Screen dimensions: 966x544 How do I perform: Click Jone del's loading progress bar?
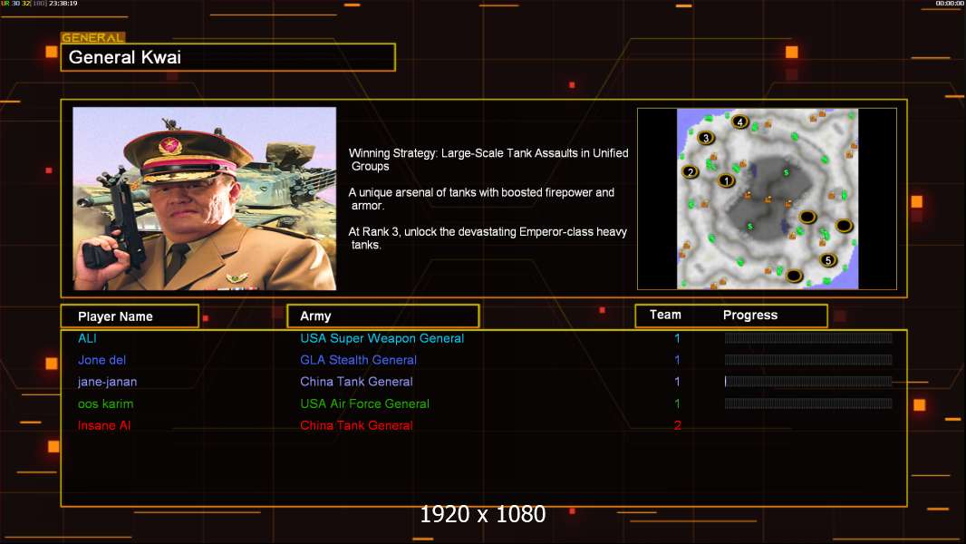pos(808,360)
